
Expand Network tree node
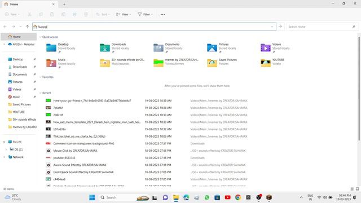[4, 157]
